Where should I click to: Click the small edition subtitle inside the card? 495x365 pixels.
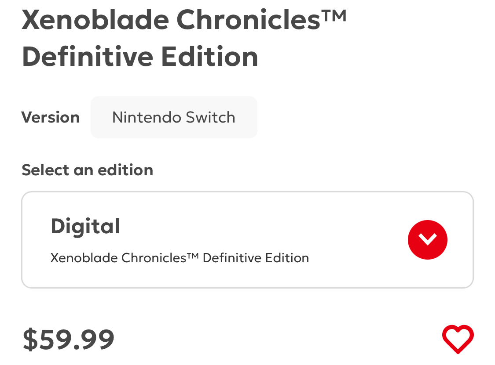(180, 257)
